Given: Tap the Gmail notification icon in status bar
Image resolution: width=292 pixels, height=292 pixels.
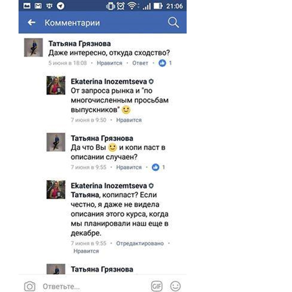Looking at the screenshot, I should (38, 6).
